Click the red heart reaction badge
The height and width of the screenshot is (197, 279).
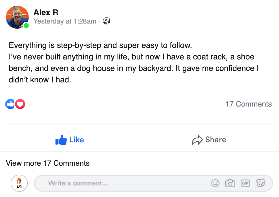20,104
